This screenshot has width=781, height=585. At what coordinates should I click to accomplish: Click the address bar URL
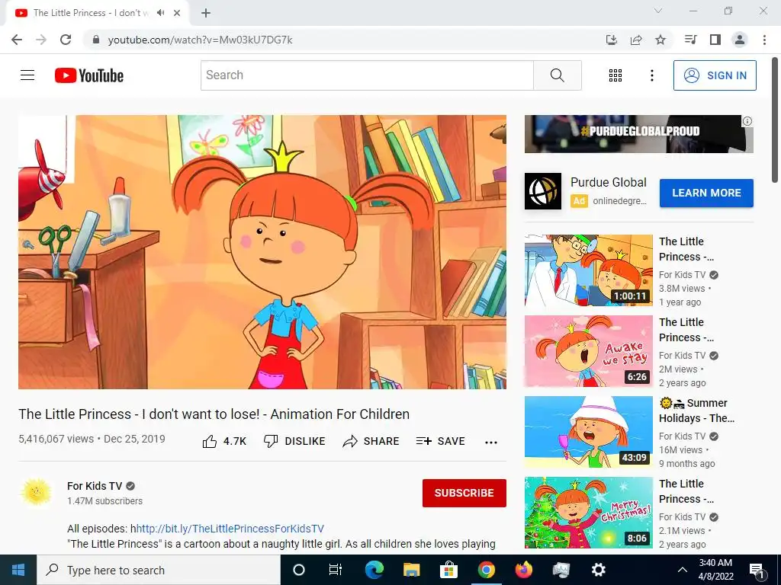tap(201, 40)
